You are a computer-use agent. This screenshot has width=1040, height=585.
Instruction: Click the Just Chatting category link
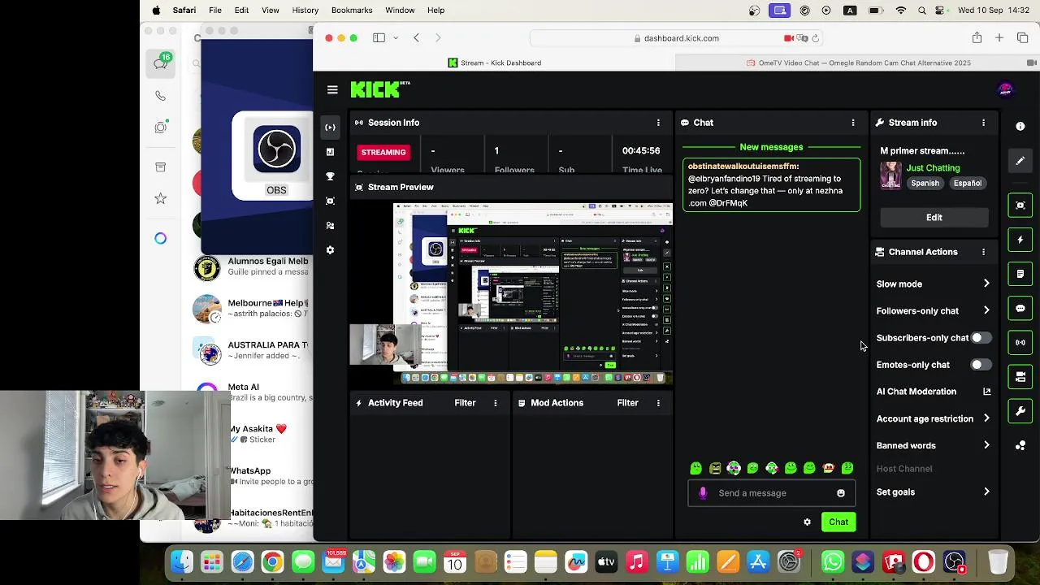(933, 168)
